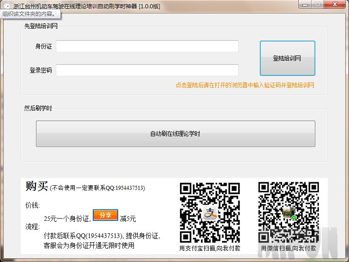Click the 身份证 label
Screen dimensions: 349x262
coord(43,46)
